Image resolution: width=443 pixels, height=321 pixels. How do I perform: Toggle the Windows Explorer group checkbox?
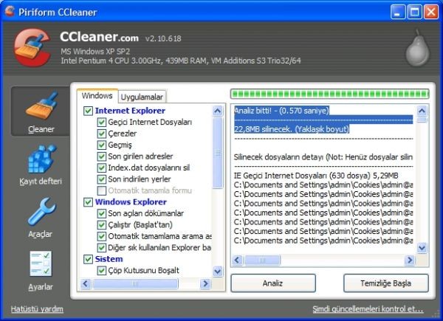(88, 202)
